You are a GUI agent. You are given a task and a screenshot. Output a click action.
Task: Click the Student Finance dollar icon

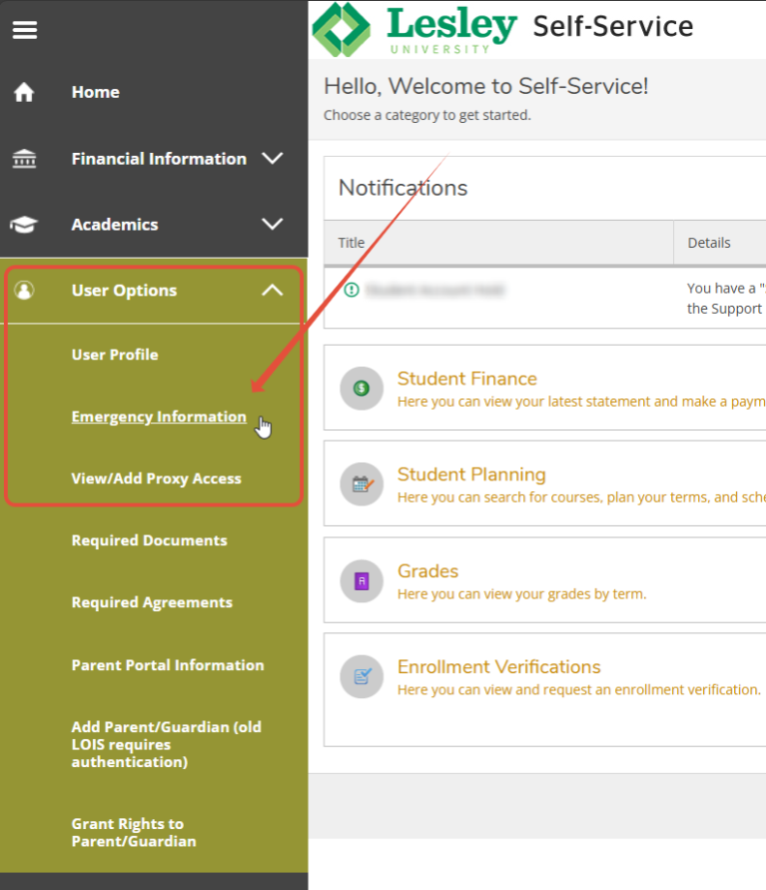[361, 388]
